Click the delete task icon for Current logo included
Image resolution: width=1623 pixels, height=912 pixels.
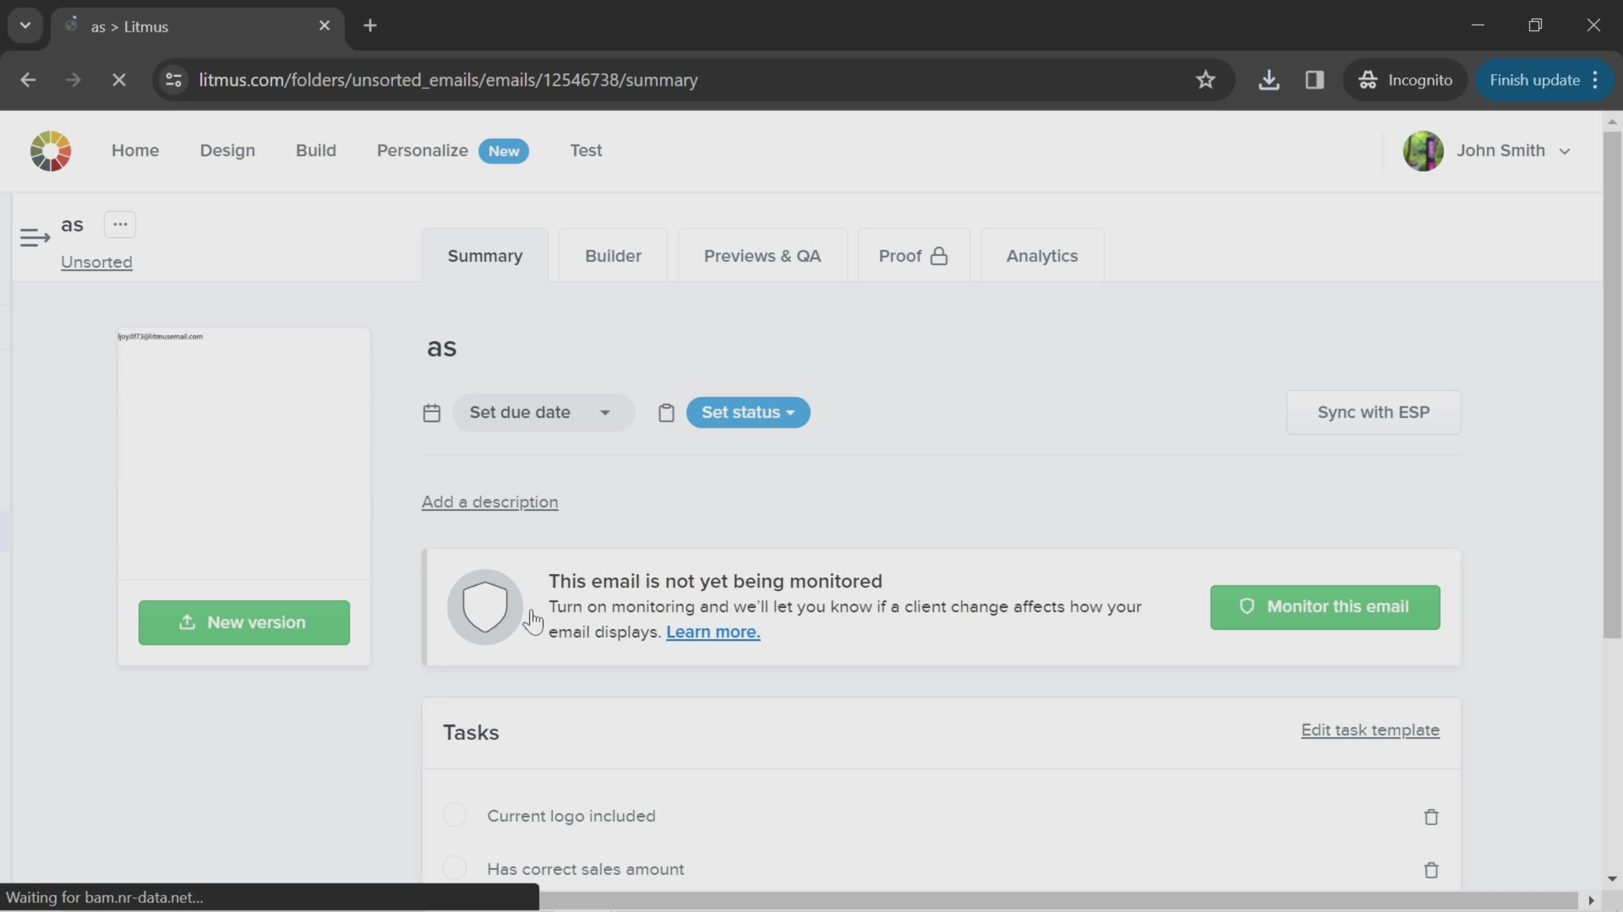tap(1431, 816)
